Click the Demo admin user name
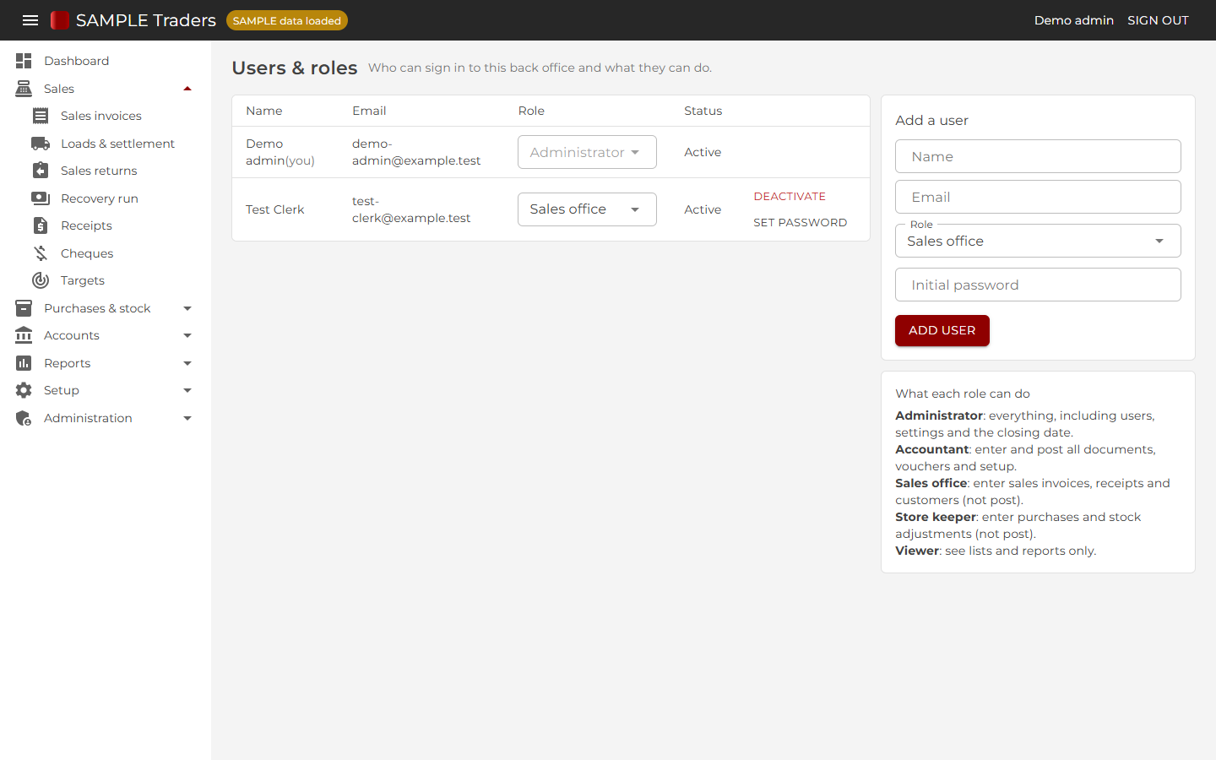 (x=1073, y=20)
